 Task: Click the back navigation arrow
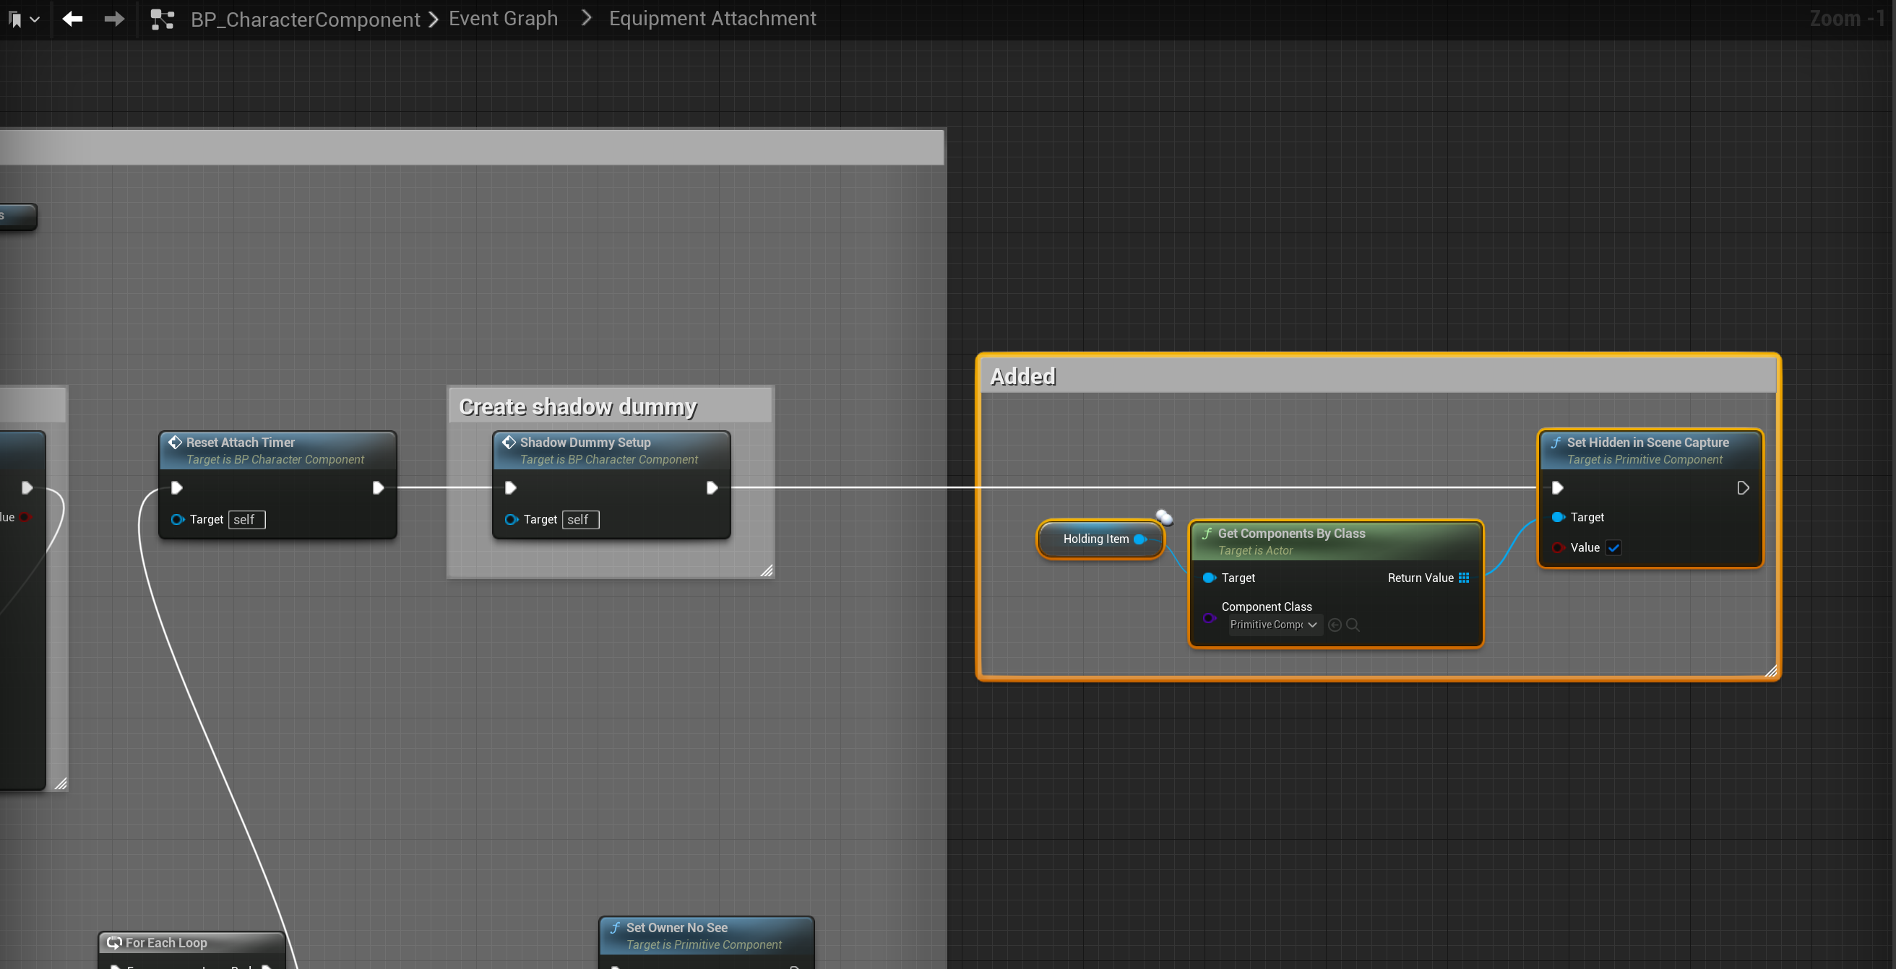[72, 19]
